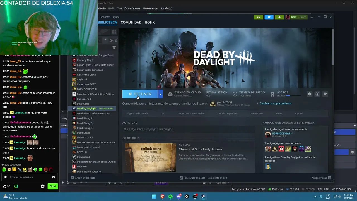Viewport: 357px width, 201px height.
Task: Open Centro de la comunidad tab
Action: click(x=191, y=113)
